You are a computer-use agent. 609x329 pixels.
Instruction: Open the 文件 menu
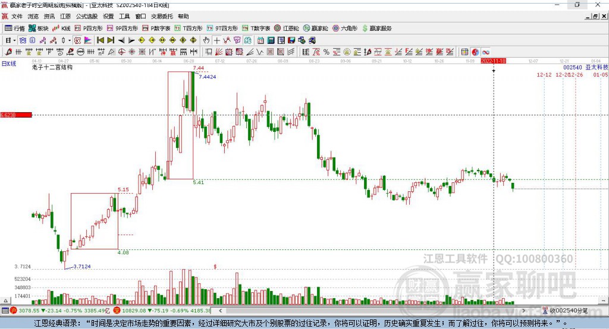17,16
